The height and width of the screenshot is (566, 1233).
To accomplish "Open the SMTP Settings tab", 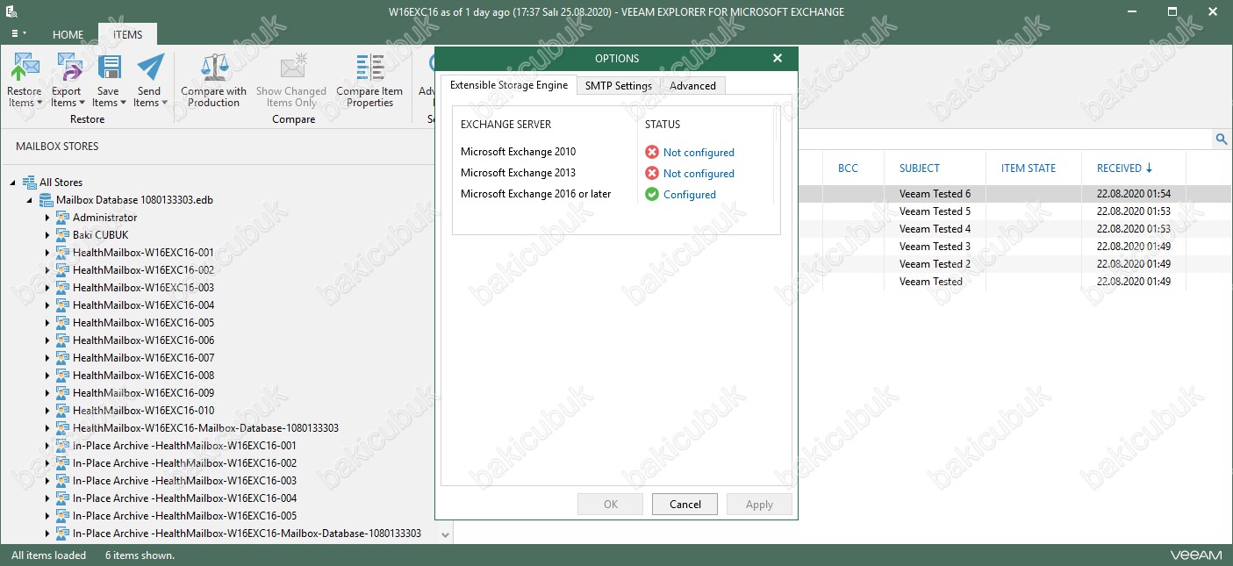I will [619, 85].
